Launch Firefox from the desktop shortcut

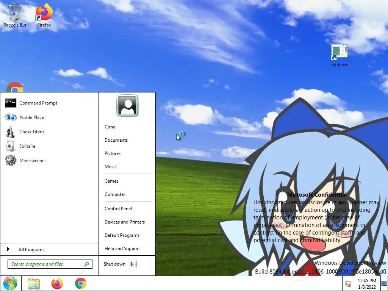click(44, 15)
